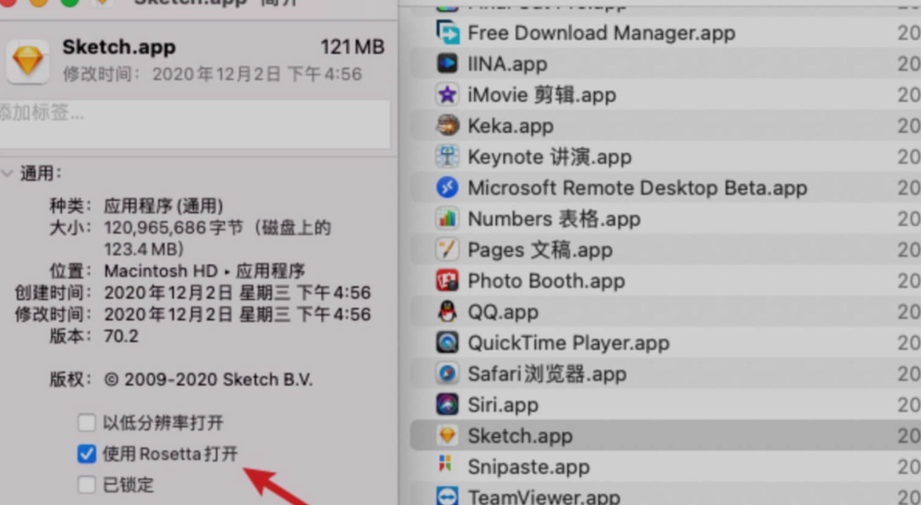Select the Pages 文稿.app file name
The width and height of the screenshot is (921, 505).
540,250
